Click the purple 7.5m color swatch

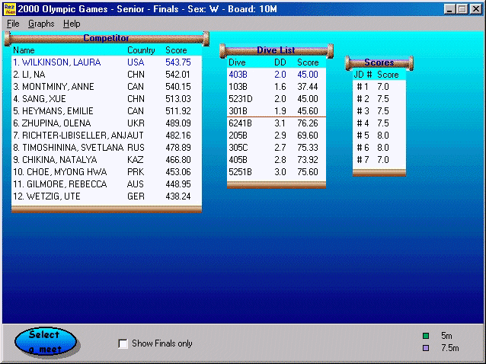(426, 348)
